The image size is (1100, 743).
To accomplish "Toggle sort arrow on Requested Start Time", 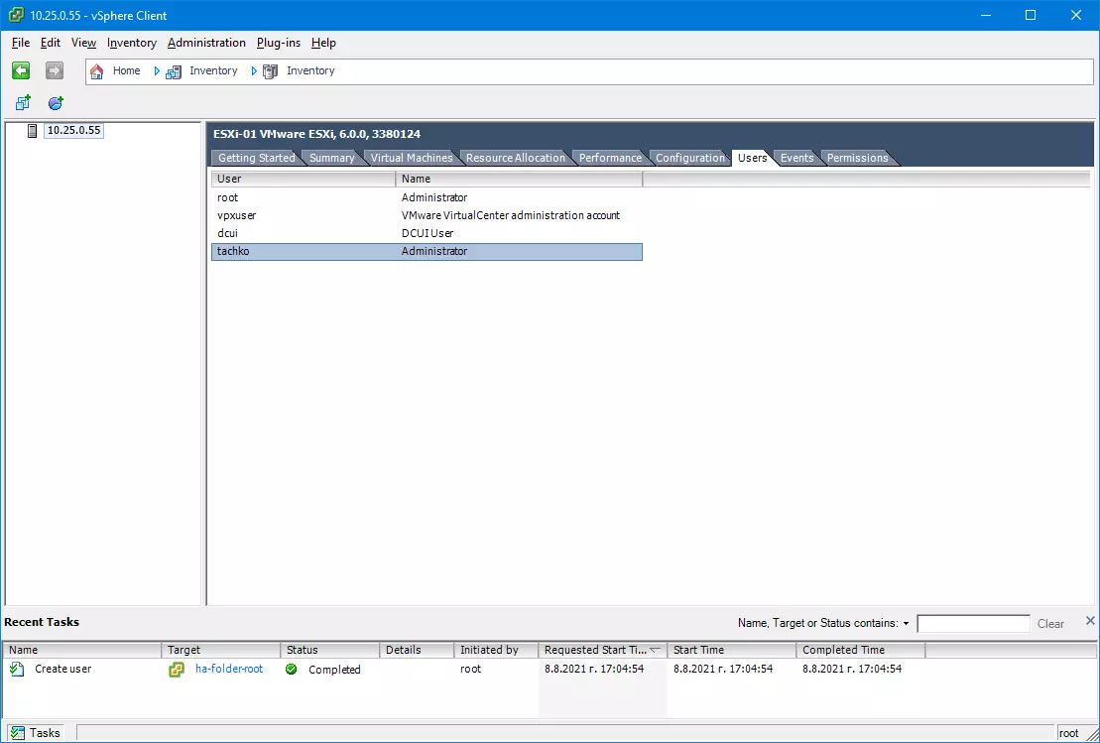I will coord(655,651).
